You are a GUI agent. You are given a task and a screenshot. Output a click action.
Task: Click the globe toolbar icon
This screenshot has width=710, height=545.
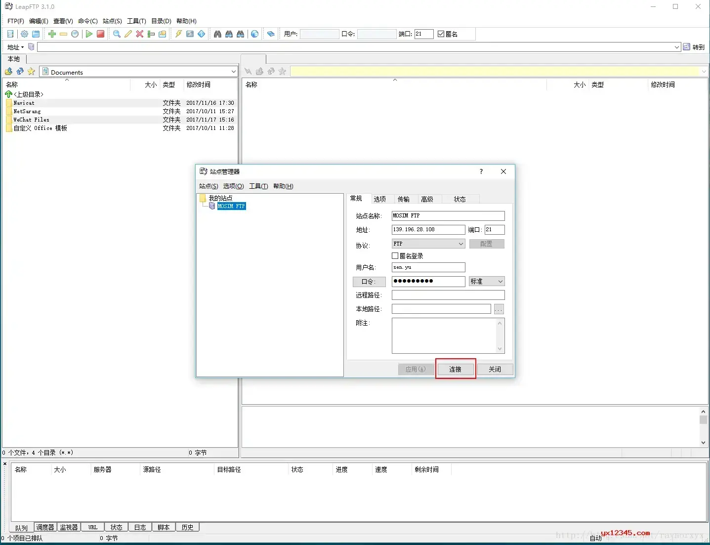(254, 34)
